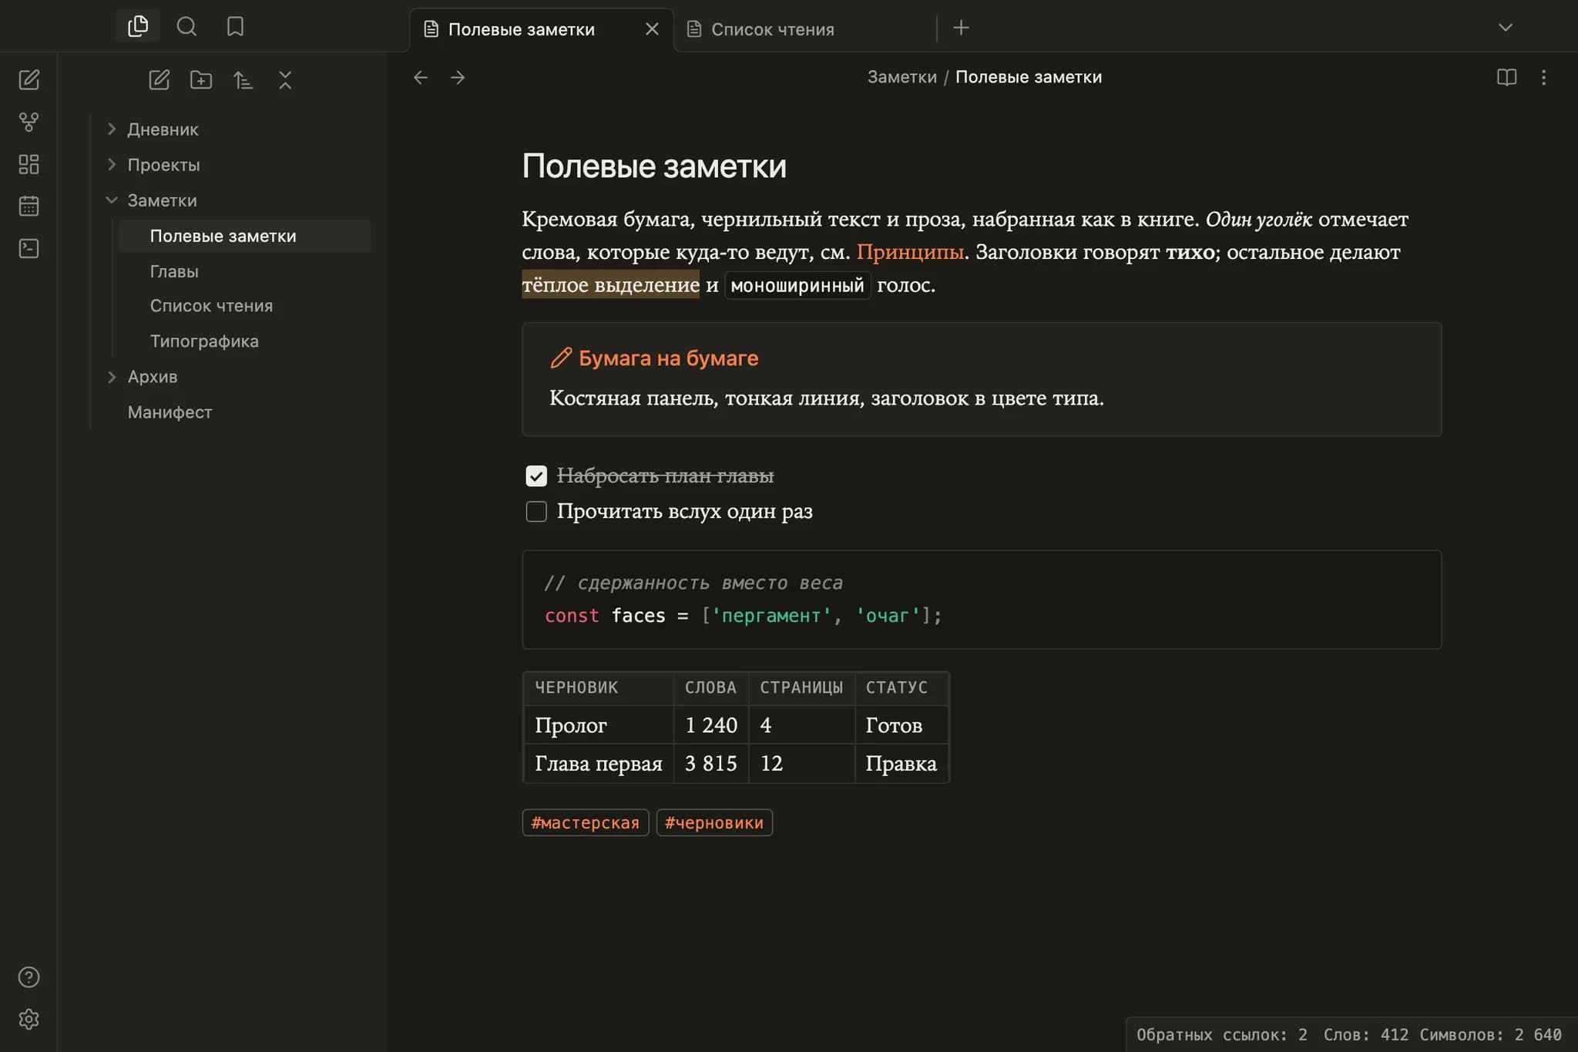Follow the Принципы link
Viewport: 1578px width, 1052px height.
pos(910,252)
